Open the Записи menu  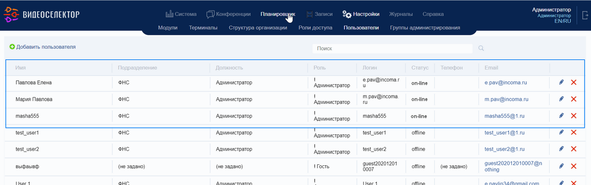[319, 14]
